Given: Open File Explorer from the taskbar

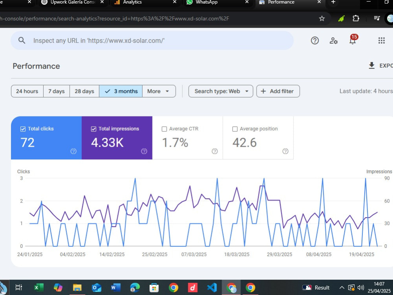Looking at the screenshot, I should click(x=77, y=288).
